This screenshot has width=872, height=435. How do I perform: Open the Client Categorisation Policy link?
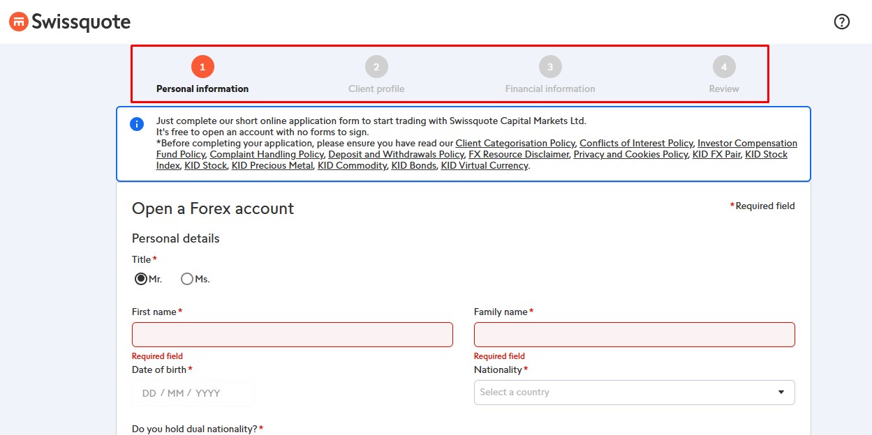(515, 144)
